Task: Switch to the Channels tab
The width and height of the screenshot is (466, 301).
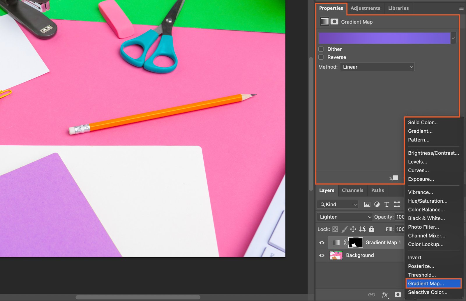Action: point(352,190)
